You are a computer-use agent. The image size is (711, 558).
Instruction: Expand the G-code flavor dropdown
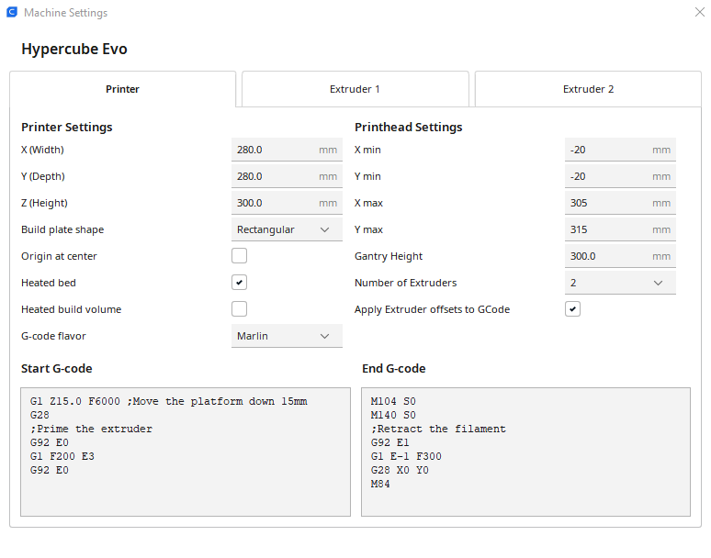pos(287,336)
